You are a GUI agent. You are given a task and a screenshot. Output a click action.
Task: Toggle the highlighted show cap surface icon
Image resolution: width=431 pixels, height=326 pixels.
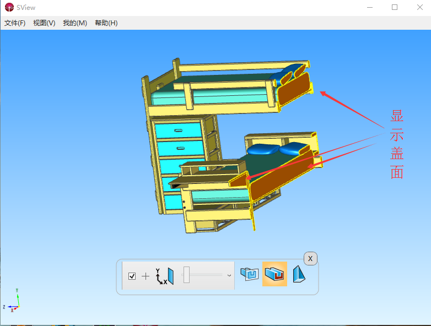274,274
